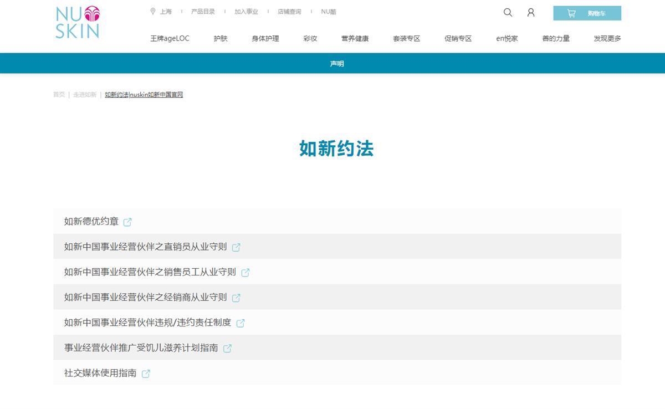Open external link icon beside 受饥儿滋养计划指南
Screen dimensions: 665x409
click(x=227, y=349)
